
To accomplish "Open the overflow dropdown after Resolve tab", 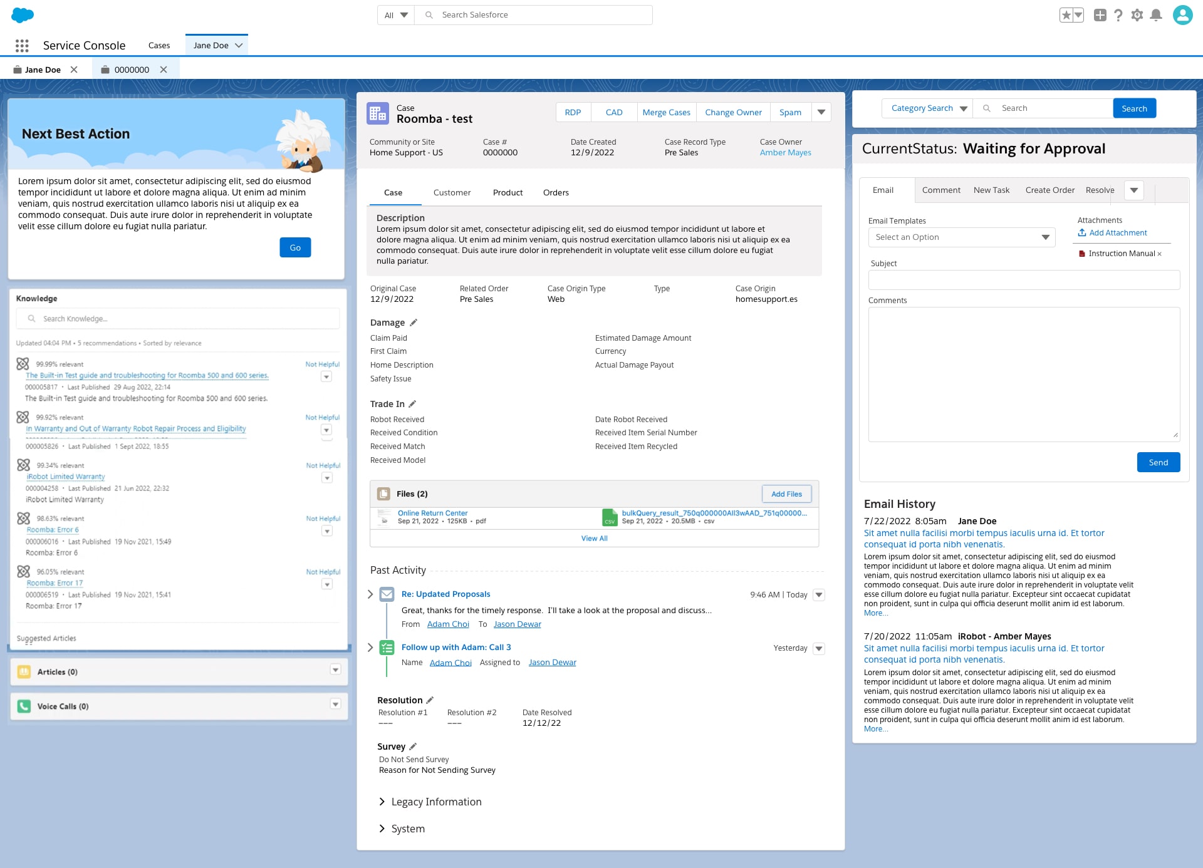I will tap(1134, 190).
